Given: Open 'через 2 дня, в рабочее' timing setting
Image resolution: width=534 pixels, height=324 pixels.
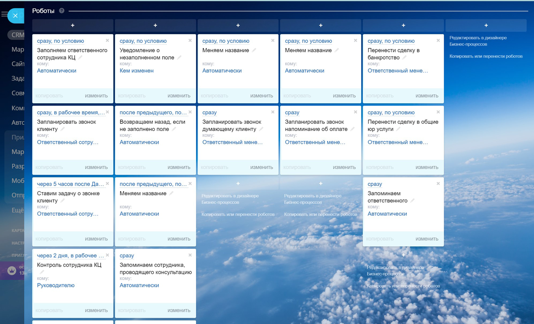Looking at the screenshot, I should (x=70, y=256).
